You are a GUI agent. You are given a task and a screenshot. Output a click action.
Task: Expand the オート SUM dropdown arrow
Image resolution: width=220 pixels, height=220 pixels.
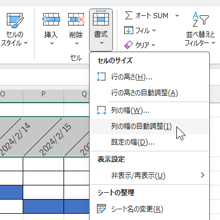pyautogui.click(x=177, y=15)
